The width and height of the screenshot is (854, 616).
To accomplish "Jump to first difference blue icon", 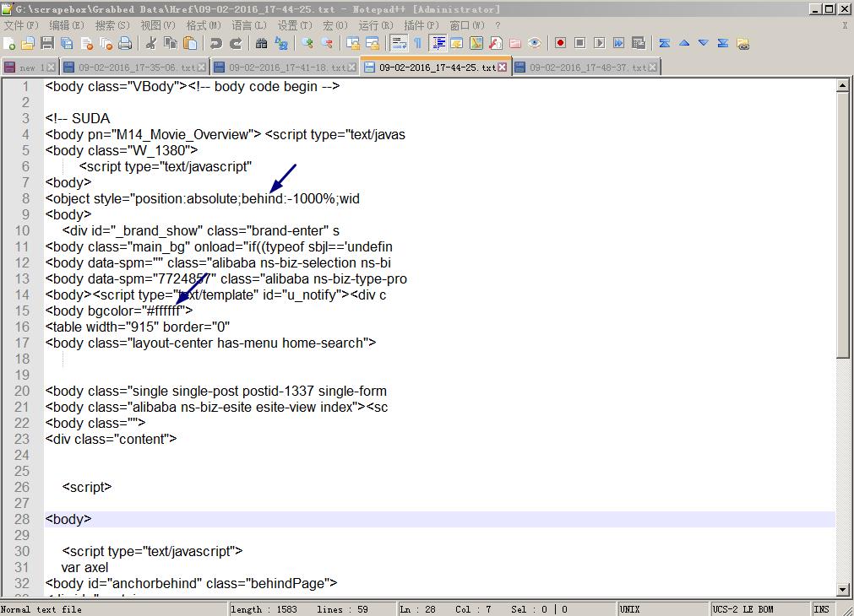I will coord(665,44).
